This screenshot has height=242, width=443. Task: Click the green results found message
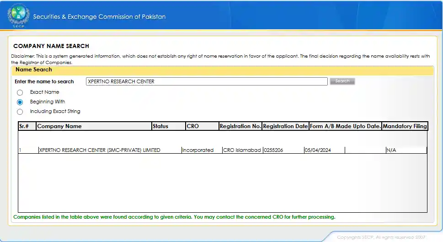tap(174, 217)
